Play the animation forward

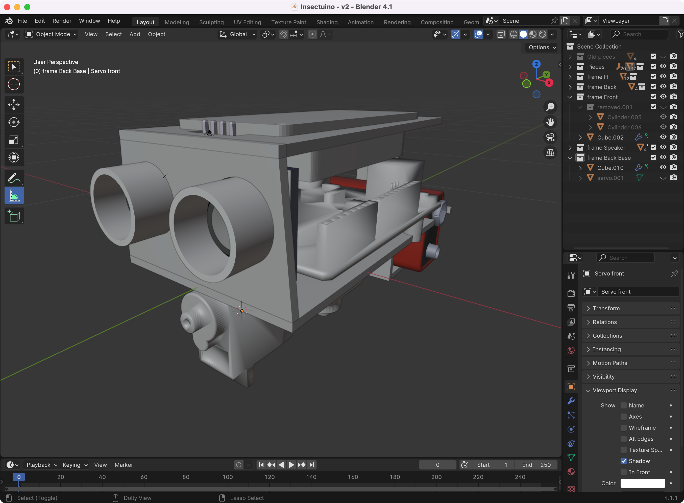[291, 465]
